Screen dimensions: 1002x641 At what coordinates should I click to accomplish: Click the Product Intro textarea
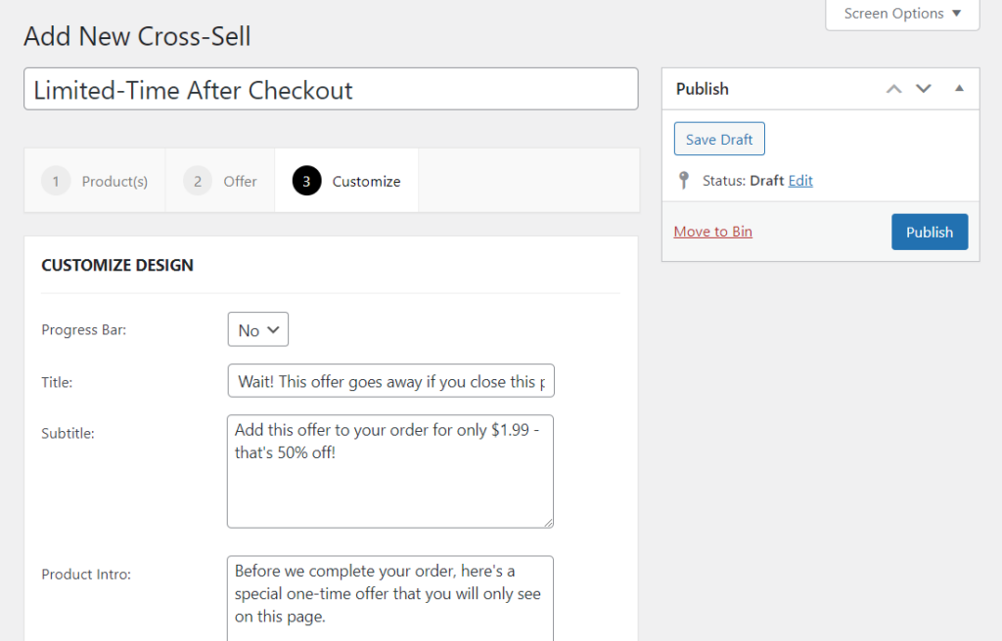(x=390, y=597)
